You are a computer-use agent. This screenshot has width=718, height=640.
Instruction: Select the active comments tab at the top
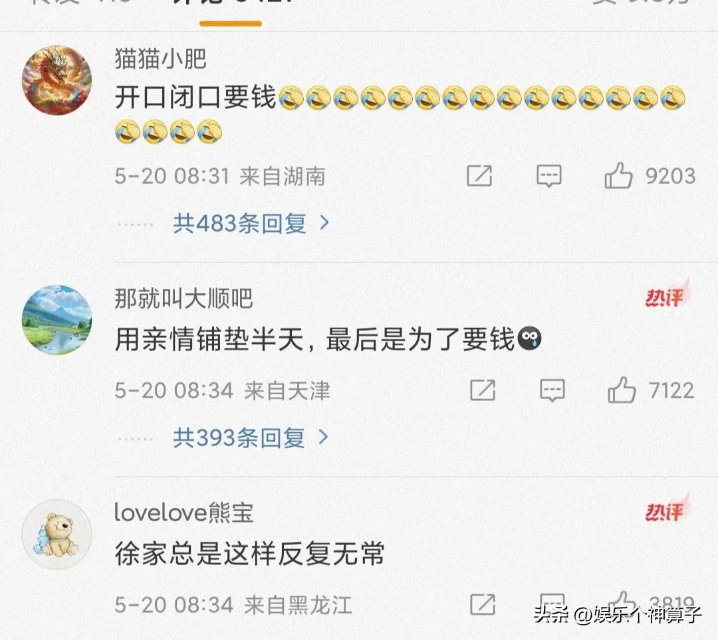click(x=230, y=9)
